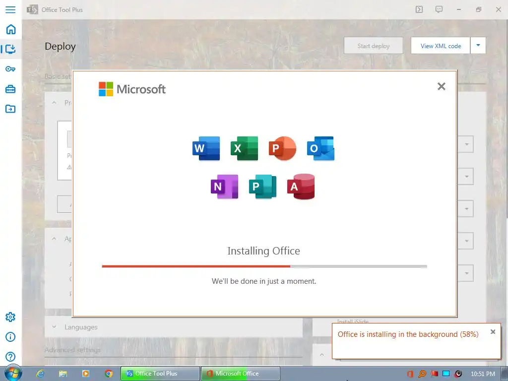Viewport: 508px width, 381px height.
Task: Dismiss the background install notification
Action: pyautogui.click(x=493, y=332)
